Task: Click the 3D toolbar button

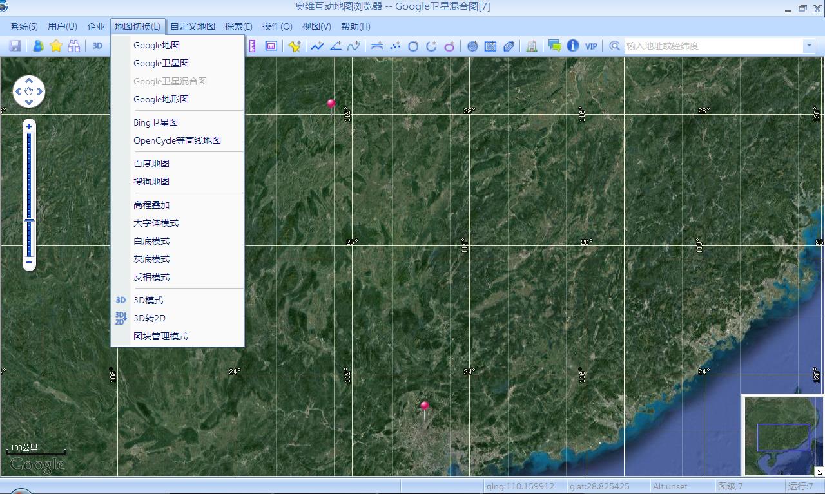Action: [98, 46]
